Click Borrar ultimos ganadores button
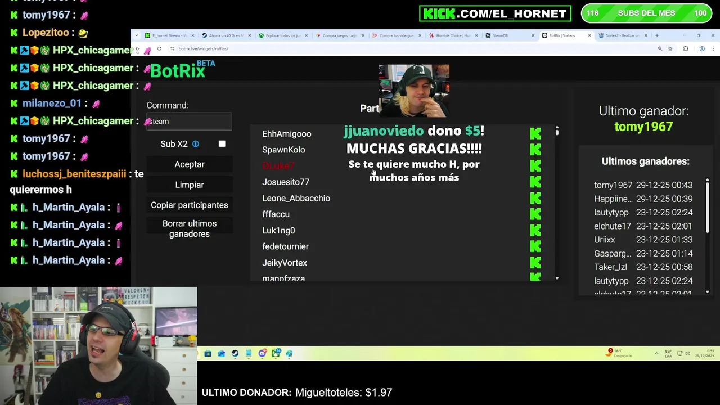The image size is (720, 405). pyautogui.click(x=190, y=229)
